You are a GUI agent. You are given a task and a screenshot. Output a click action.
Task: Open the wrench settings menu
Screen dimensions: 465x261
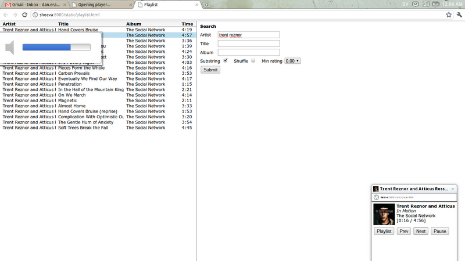pyautogui.click(x=459, y=15)
